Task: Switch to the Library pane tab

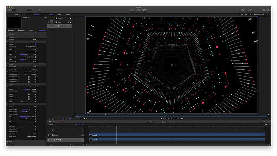Action: coord(16,15)
